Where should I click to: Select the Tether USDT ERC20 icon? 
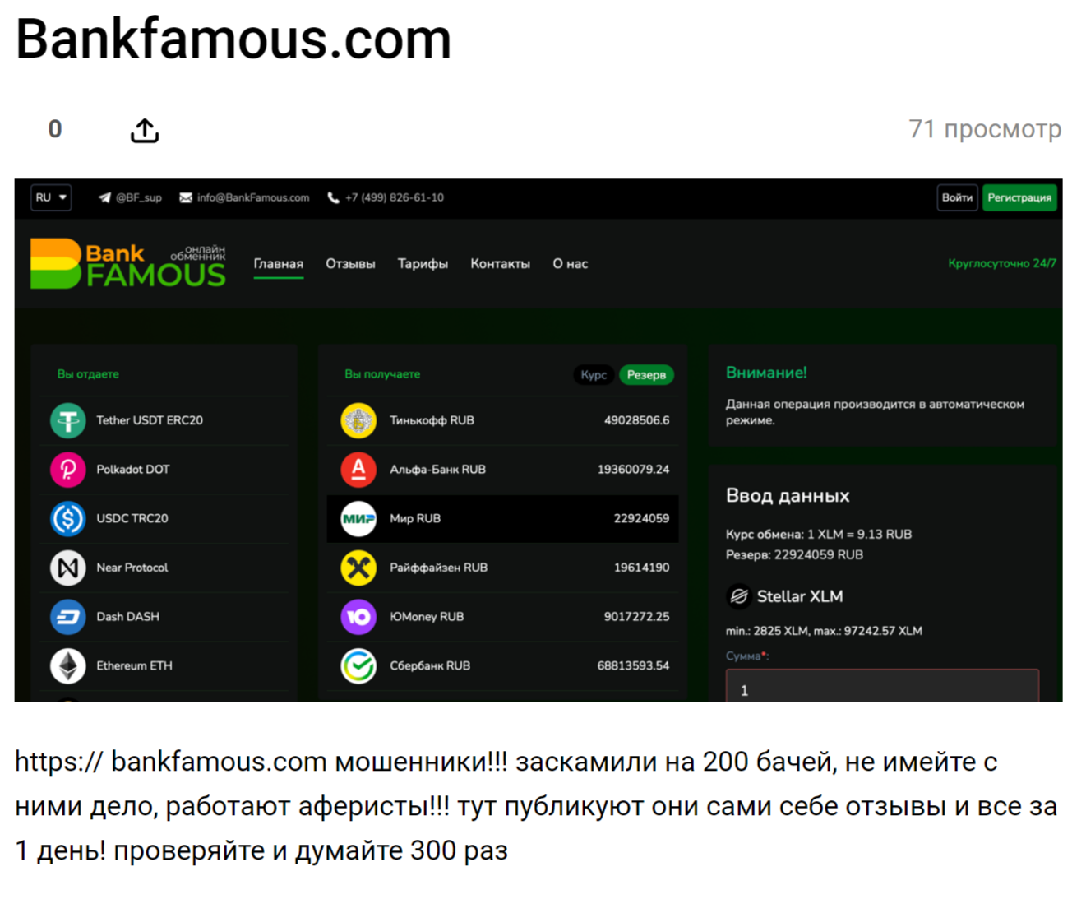(x=68, y=420)
